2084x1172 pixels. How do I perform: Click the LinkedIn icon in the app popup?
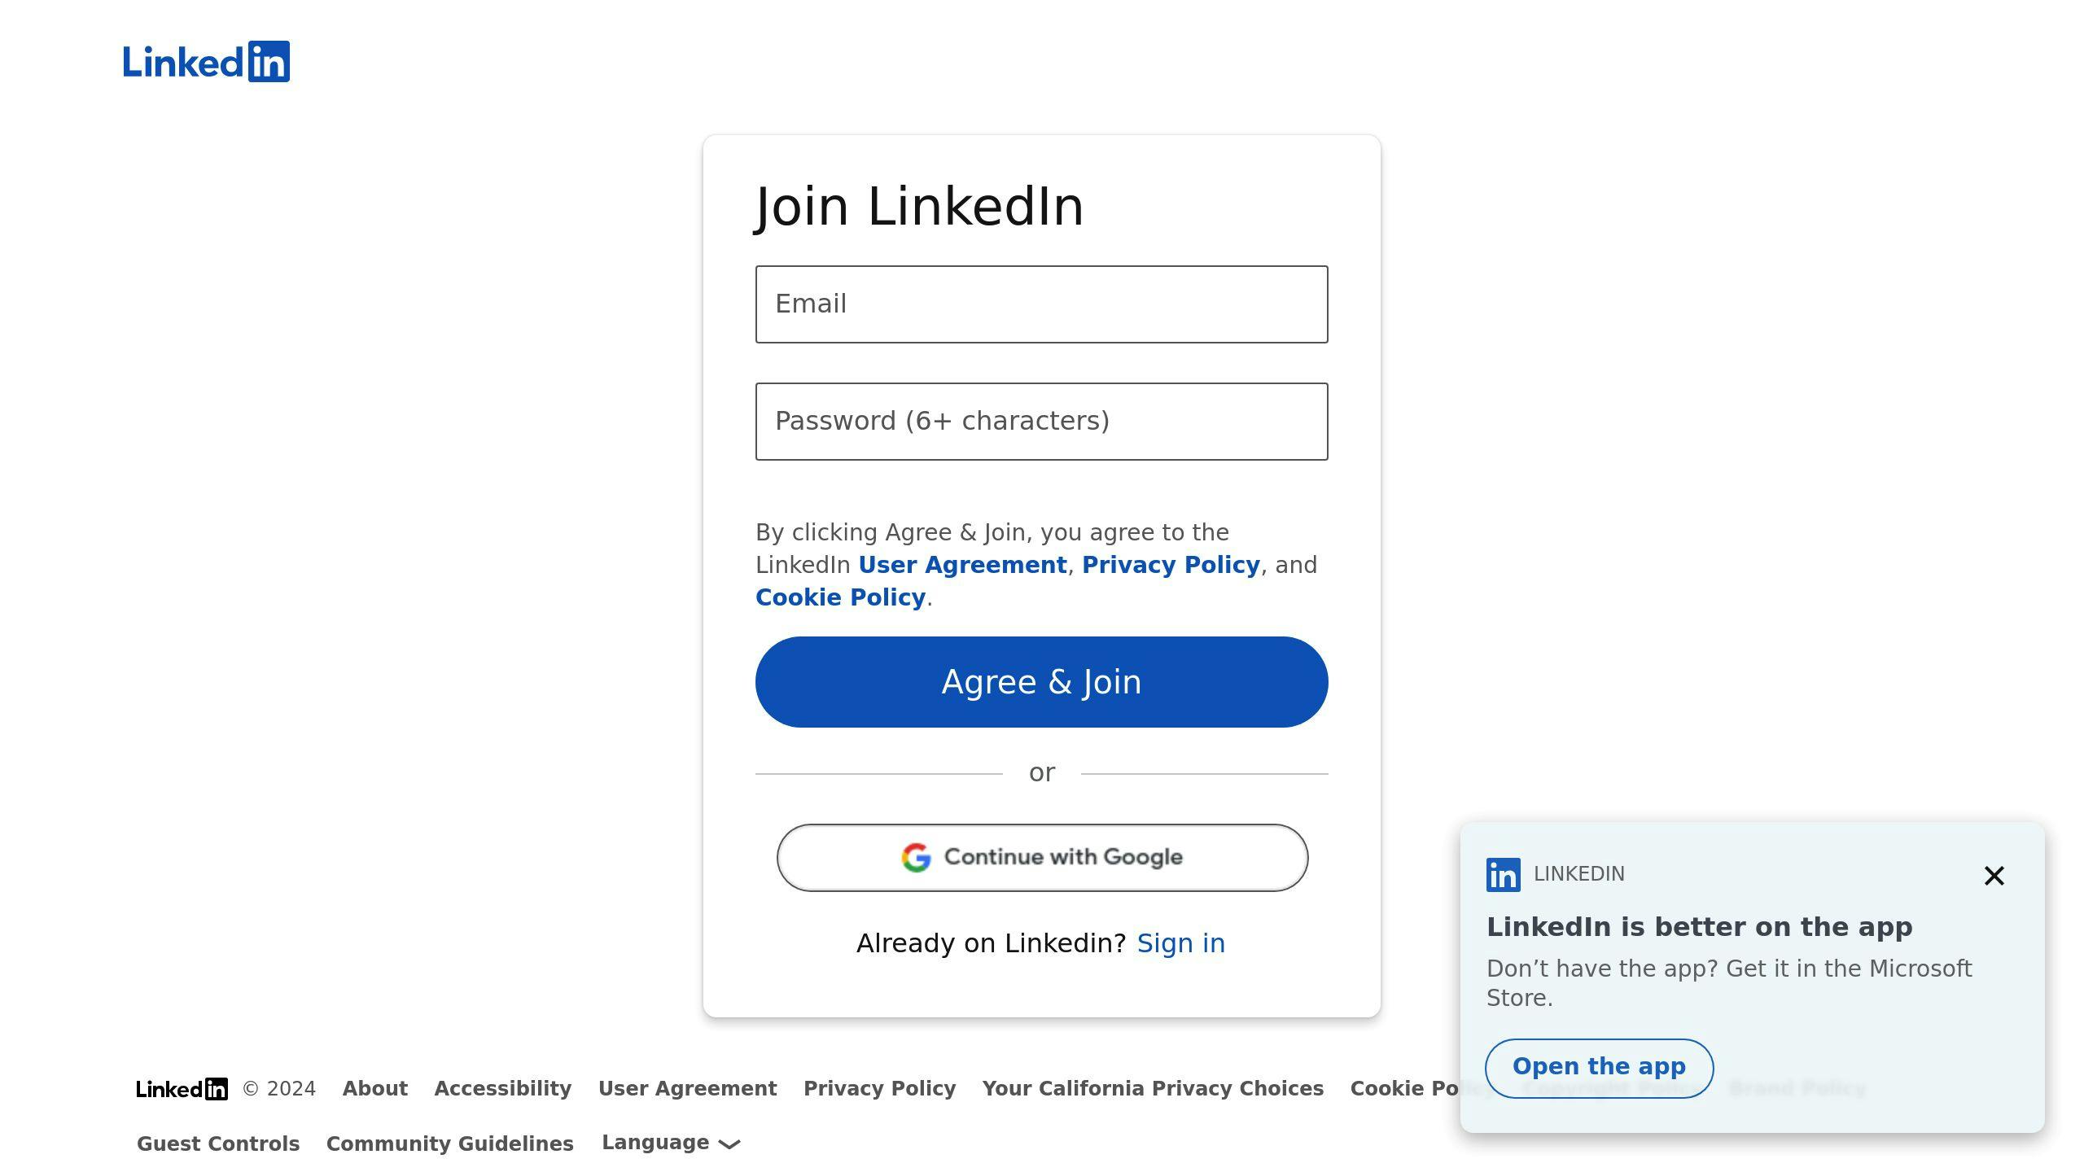coord(1503,875)
